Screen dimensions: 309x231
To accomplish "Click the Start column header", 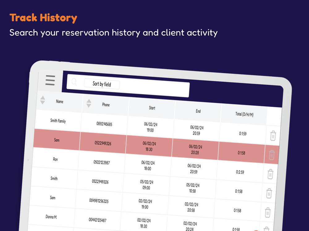I will pyautogui.click(x=152, y=108).
